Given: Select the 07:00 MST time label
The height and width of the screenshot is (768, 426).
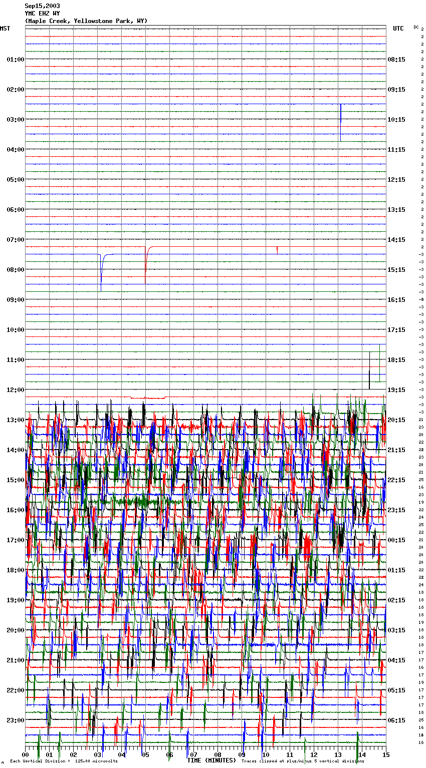Looking at the screenshot, I should (x=16, y=240).
